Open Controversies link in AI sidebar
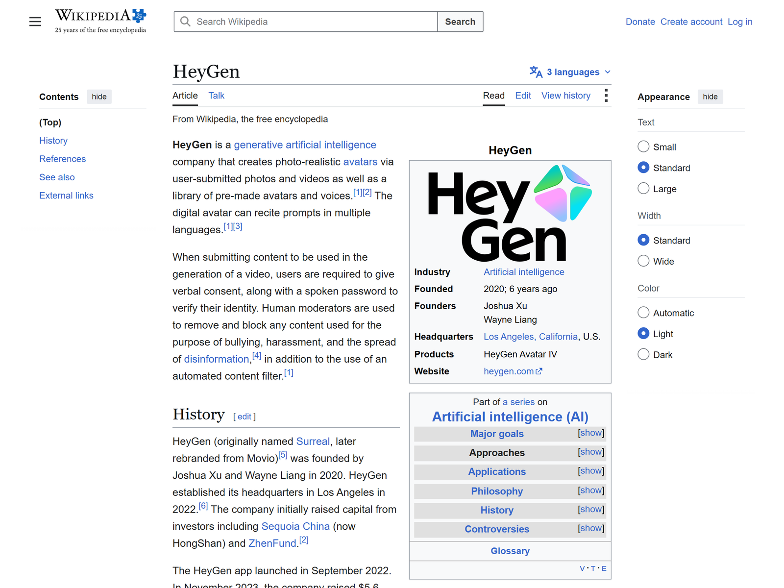This screenshot has width=784, height=588. [497, 529]
